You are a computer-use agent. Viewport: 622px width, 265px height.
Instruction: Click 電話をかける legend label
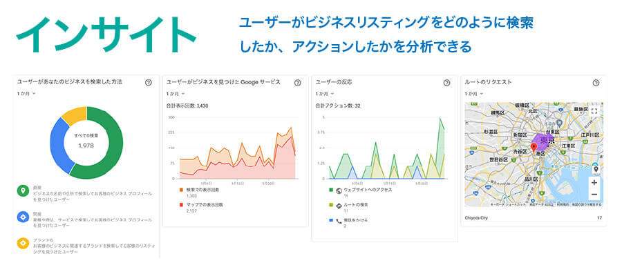point(355,220)
